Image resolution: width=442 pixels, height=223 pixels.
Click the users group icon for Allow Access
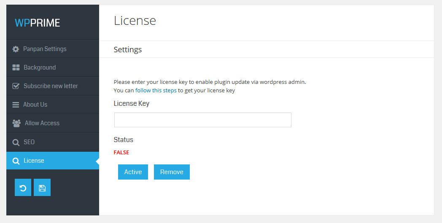16,123
